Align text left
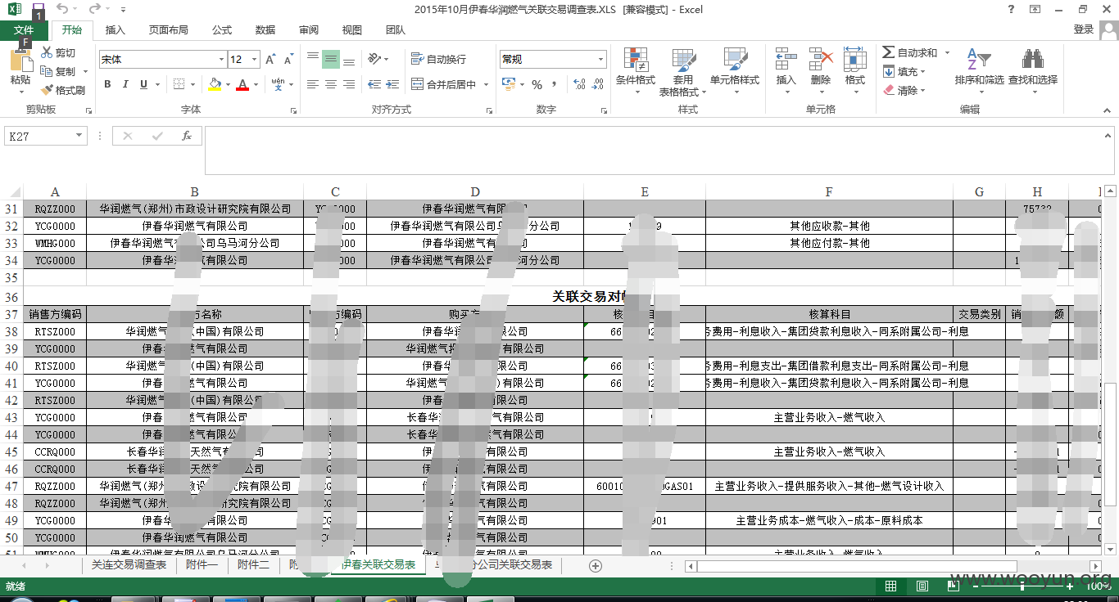The image size is (1119, 602). (313, 84)
